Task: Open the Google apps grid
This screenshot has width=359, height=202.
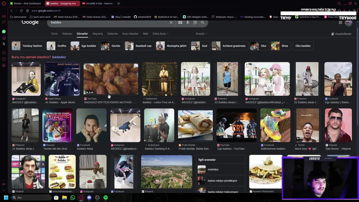Action: 340,22
